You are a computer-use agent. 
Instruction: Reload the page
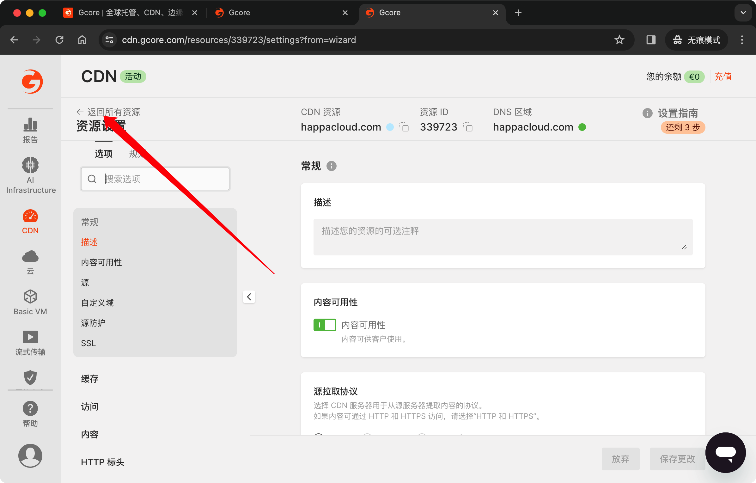(x=59, y=40)
